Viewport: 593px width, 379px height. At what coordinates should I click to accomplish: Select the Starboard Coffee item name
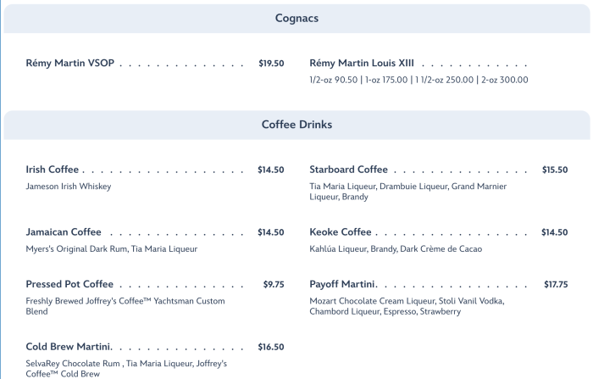(348, 170)
